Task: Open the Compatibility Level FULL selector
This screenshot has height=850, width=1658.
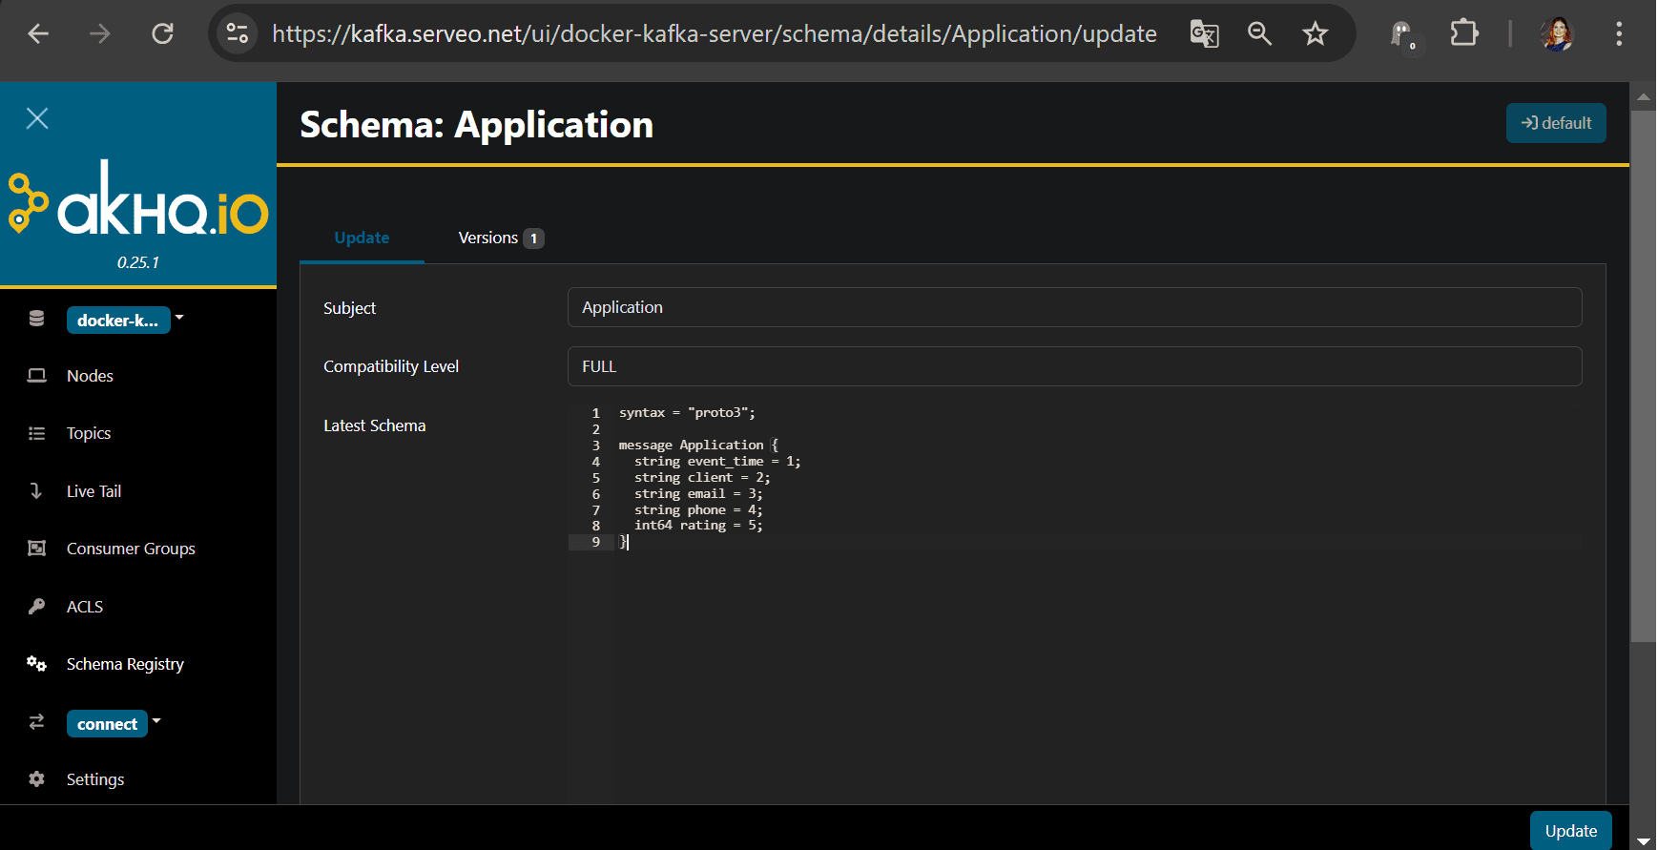Action: (x=1074, y=366)
